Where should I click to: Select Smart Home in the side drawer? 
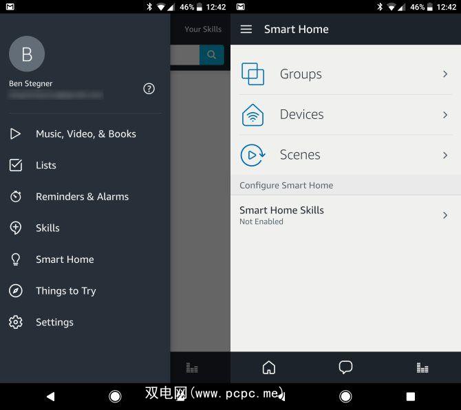coord(85,259)
